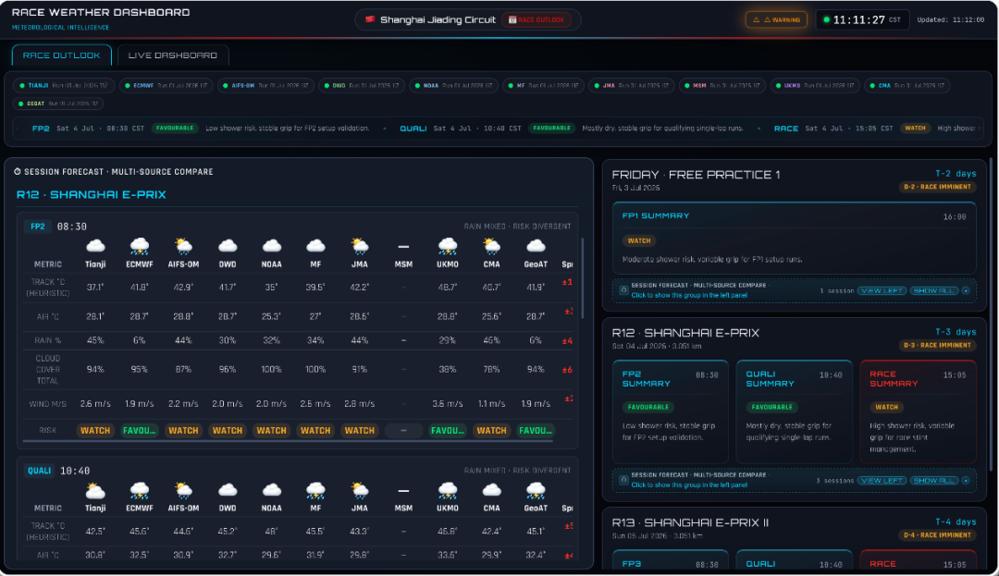Click right panel vertical scrollbar
The height and width of the screenshot is (576, 999).
pyautogui.click(x=991, y=315)
